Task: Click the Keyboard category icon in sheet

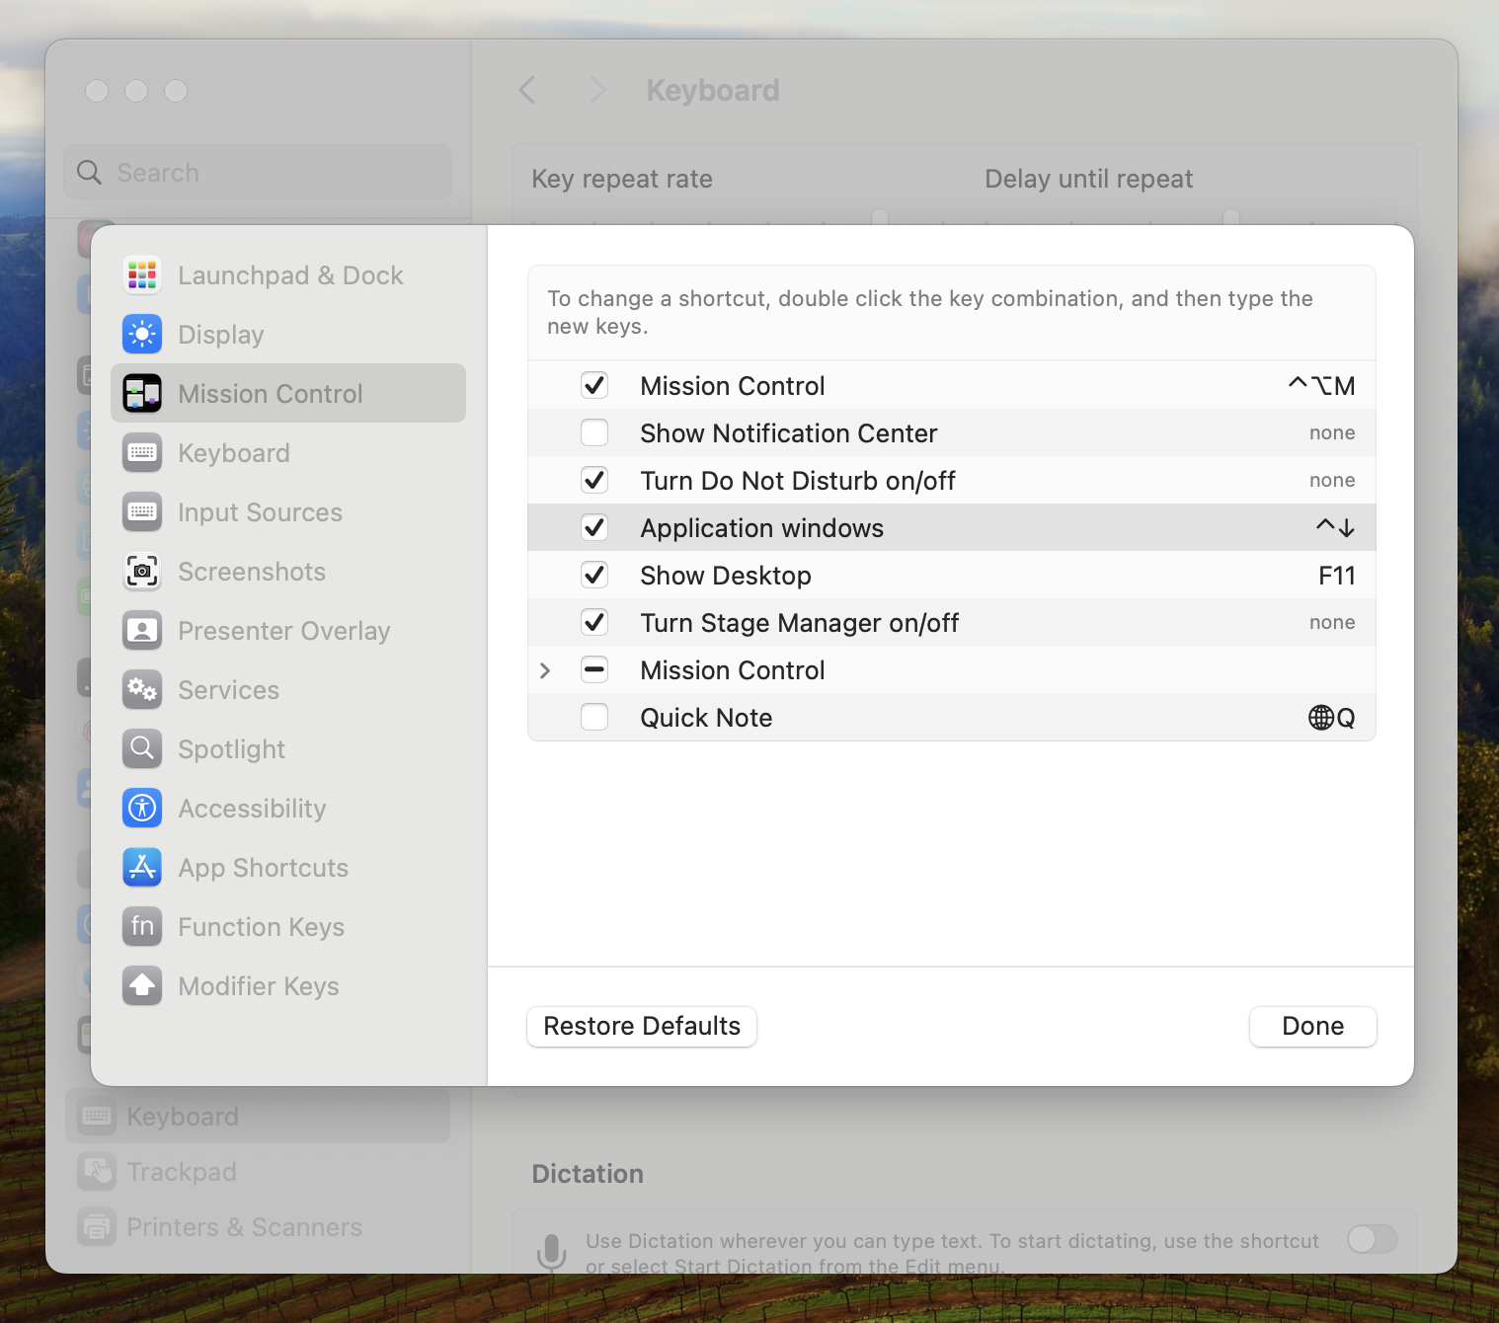Action: [x=142, y=452]
